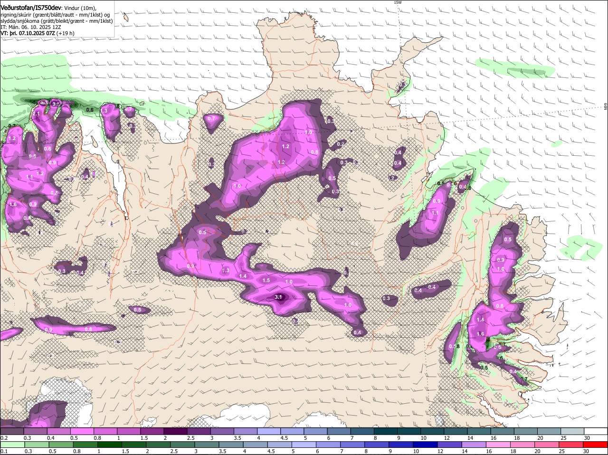Pick the bright red swatch after bottom 30

[596, 445]
